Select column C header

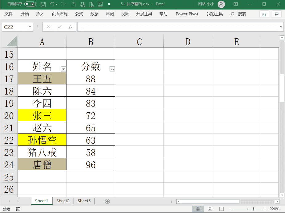(139, 41)
